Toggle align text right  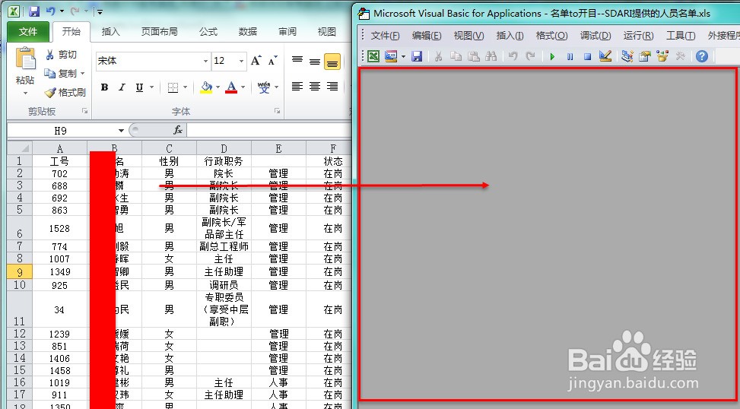click(x=332, y=87)
